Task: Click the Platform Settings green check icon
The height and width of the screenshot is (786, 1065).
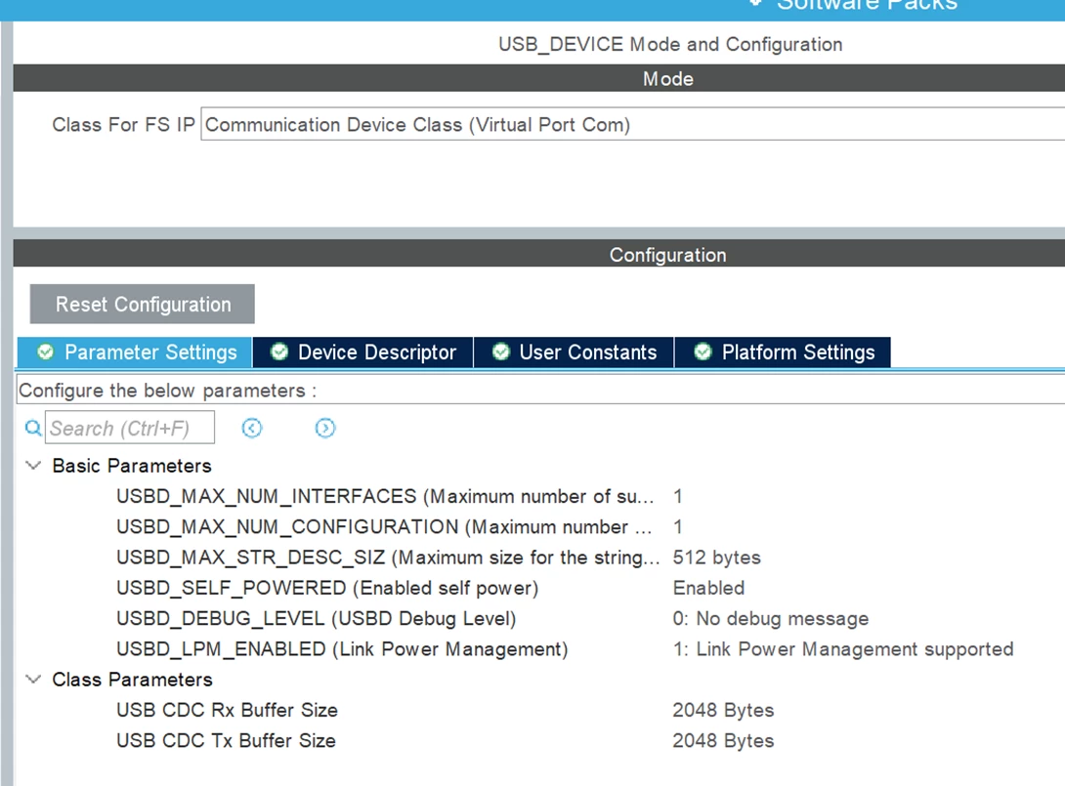Action: tap(703, 352)
